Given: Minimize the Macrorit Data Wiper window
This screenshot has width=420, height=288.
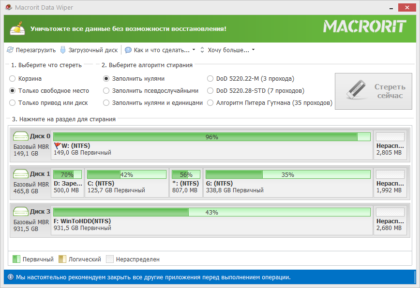Looking at the screenshot, I should coord(391,8).
